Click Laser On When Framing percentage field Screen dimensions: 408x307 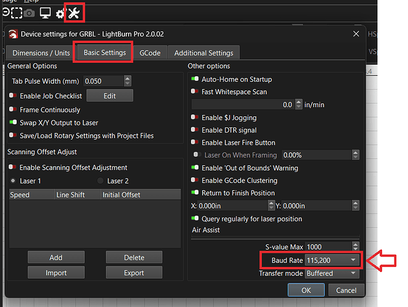(316, 155)
